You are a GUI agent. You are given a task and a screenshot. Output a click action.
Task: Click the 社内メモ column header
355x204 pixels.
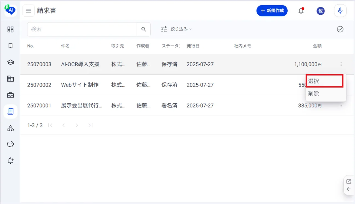click(243, 46)
